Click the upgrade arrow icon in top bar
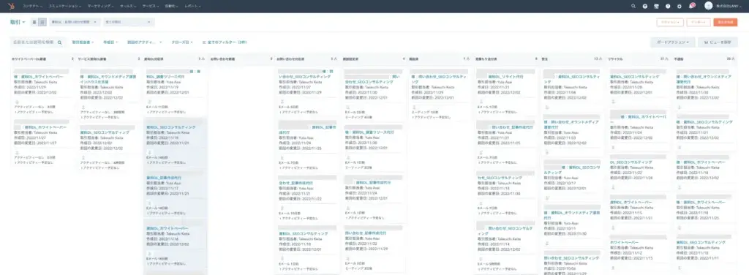749x275 pixels. [645, 6]
